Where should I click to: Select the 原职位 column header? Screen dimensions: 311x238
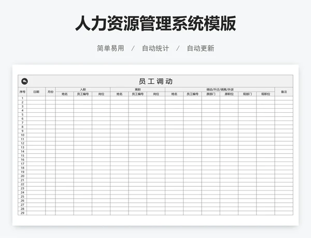click(x=229, y=94)
